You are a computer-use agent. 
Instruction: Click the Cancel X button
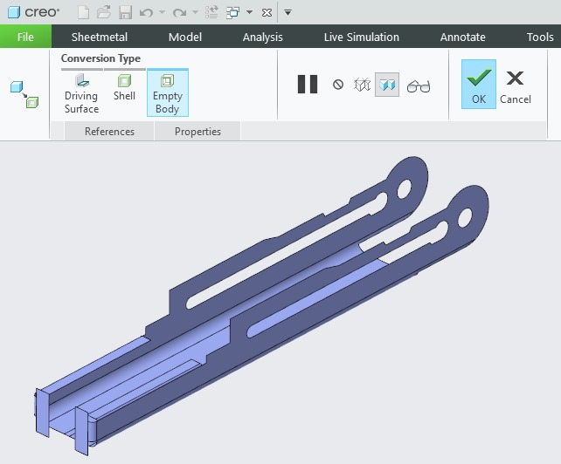pyautogui.click(x=516, y=87)
